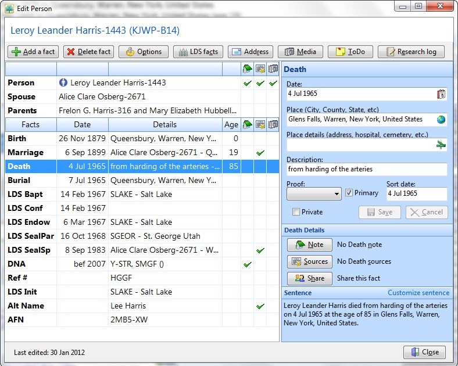The width and height of the screenshot is (458, 366).
Task: Click Add a fact in toolbar
Action: 33,52
